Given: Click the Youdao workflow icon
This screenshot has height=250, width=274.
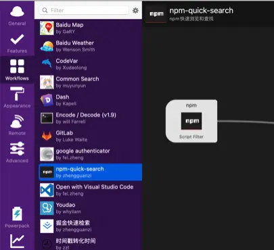Looking at the screenshot, I should (47, 208).
